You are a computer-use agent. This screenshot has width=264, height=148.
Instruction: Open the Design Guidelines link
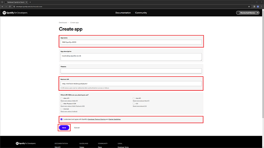115,119
